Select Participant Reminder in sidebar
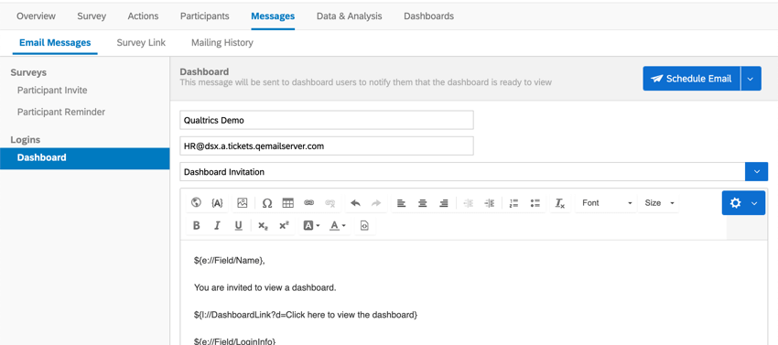 (61, 113)
